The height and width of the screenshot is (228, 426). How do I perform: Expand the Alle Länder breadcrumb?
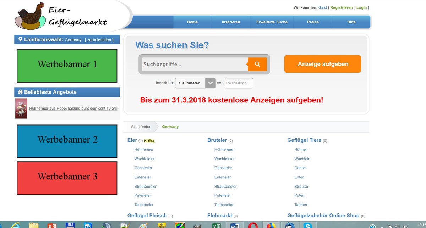coord(140,126)
